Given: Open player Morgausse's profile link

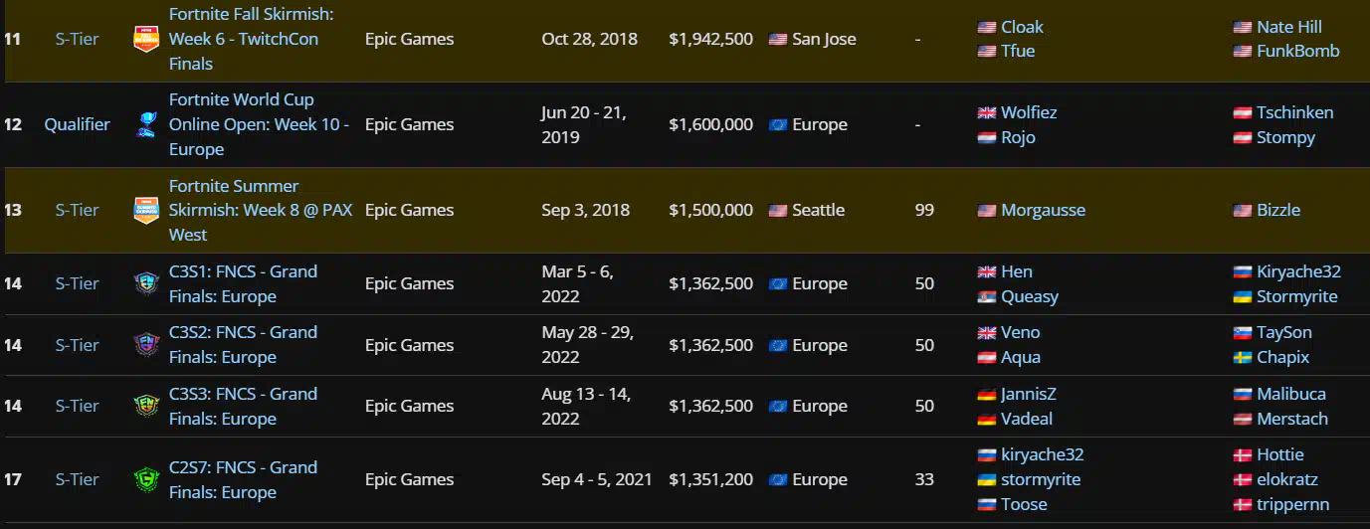Looking at the screenshot, I should (1043, 210).
